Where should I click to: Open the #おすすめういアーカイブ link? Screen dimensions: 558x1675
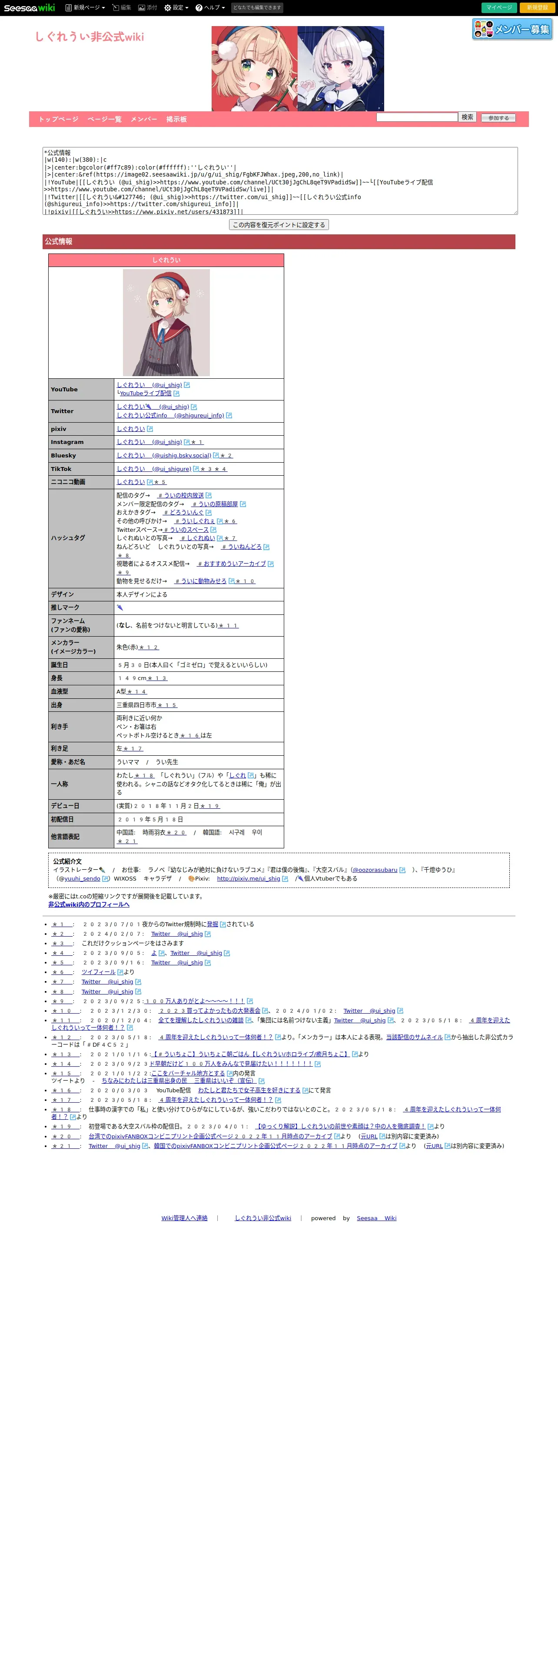[x=231, y=564]
